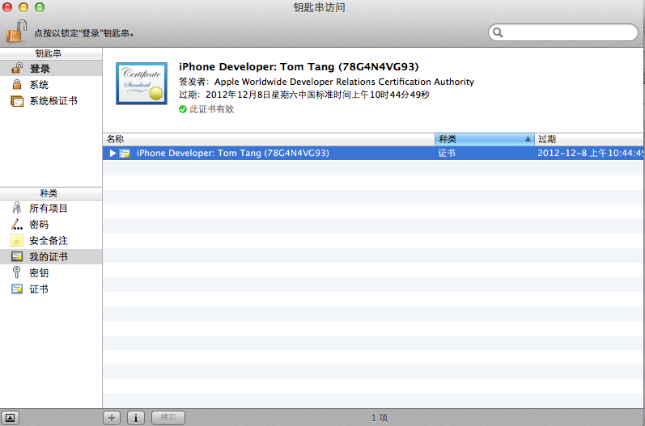Sort by the 过期 column header
This screenshot has width=645, height=426.
coord(589,139)
